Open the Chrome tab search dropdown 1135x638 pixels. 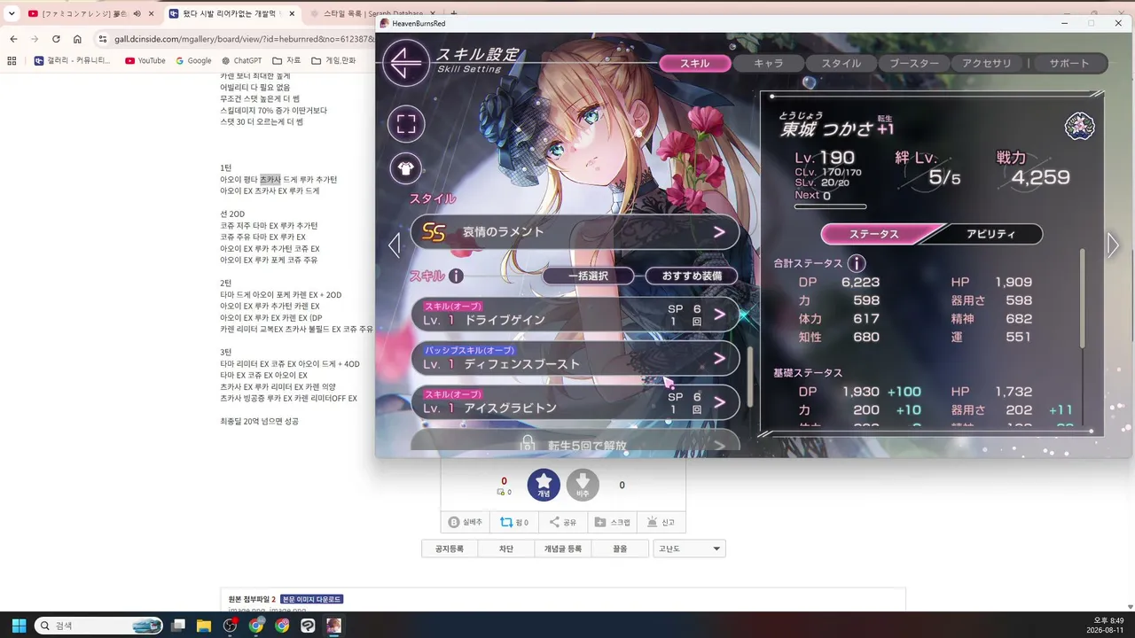pos(12,13)
